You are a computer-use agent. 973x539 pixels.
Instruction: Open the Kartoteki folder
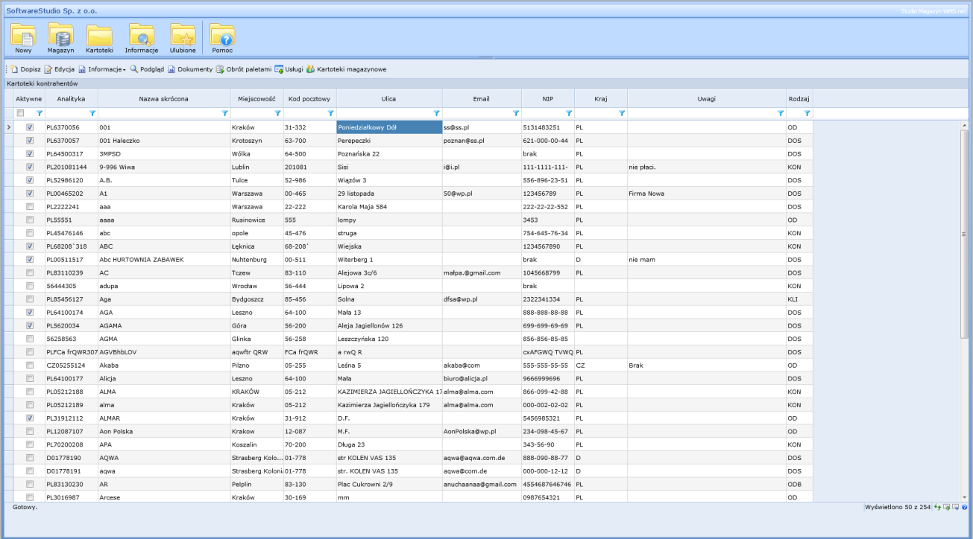[99, 39]
